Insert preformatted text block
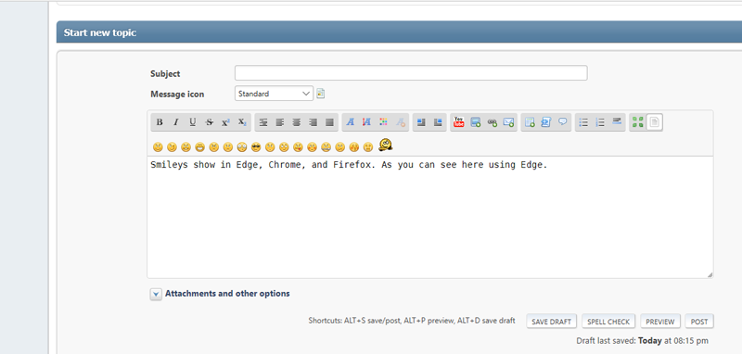 tap(263, 122)
